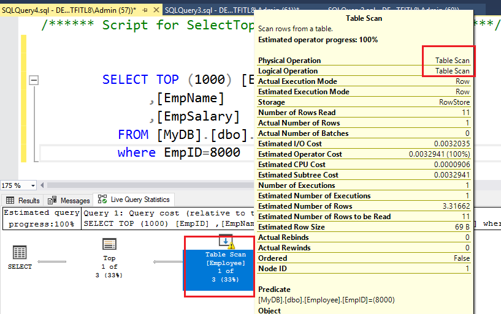Switch to the SQLQuery4.sql tab
The width and height of the screenshot is (501, 314).
point(69,10)
